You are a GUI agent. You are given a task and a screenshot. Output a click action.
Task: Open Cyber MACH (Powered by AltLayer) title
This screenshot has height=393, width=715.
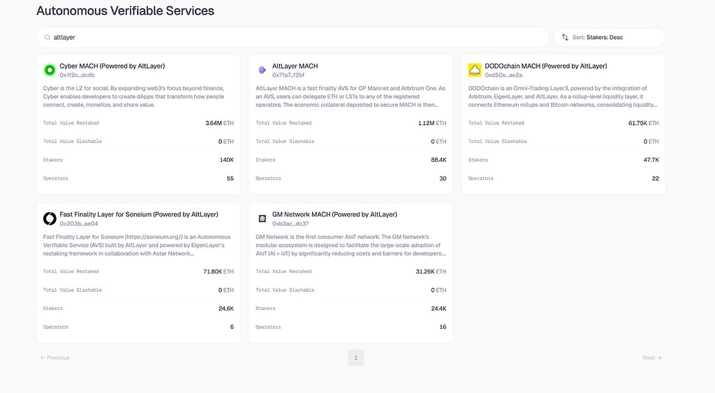(112, 66)
